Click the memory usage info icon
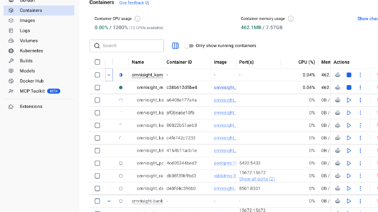Viewport: 378px width, 212px height. pos(291,19)
